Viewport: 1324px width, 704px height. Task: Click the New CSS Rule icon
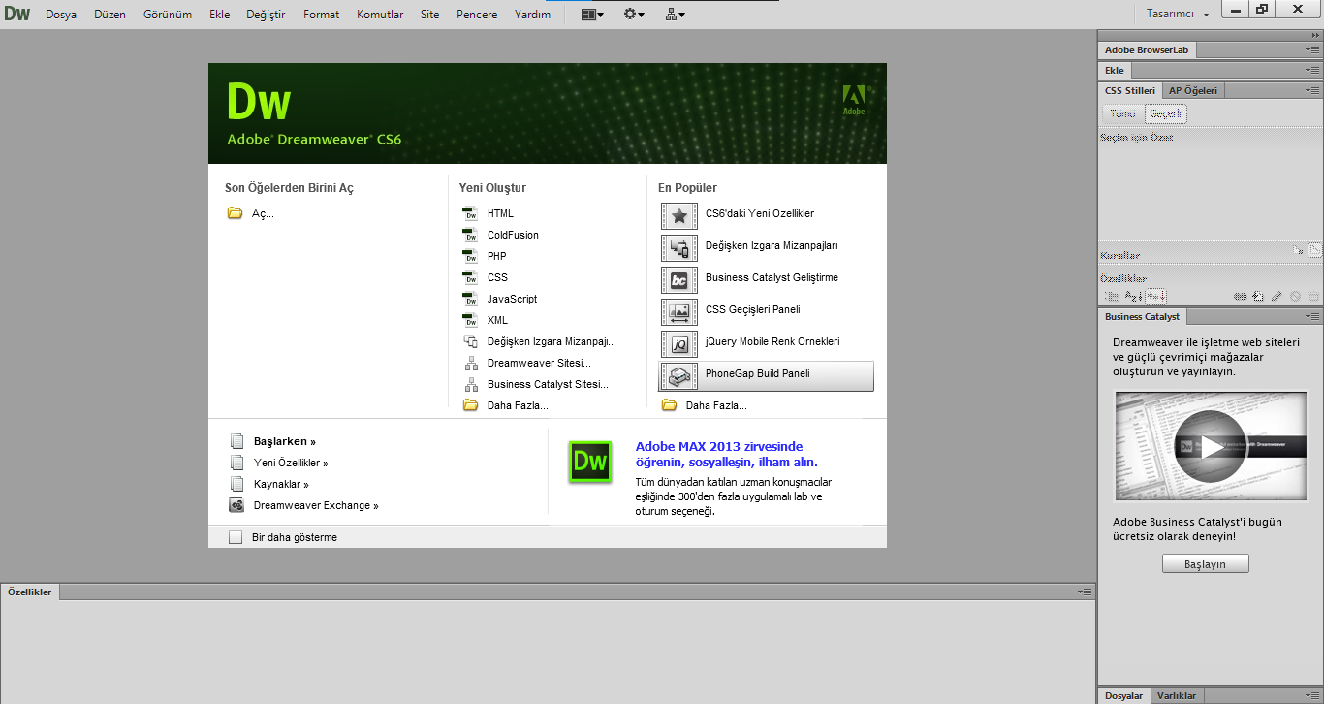click(1259, 296)
